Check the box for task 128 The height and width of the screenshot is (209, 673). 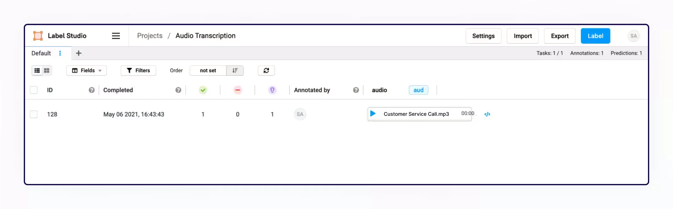33,114
